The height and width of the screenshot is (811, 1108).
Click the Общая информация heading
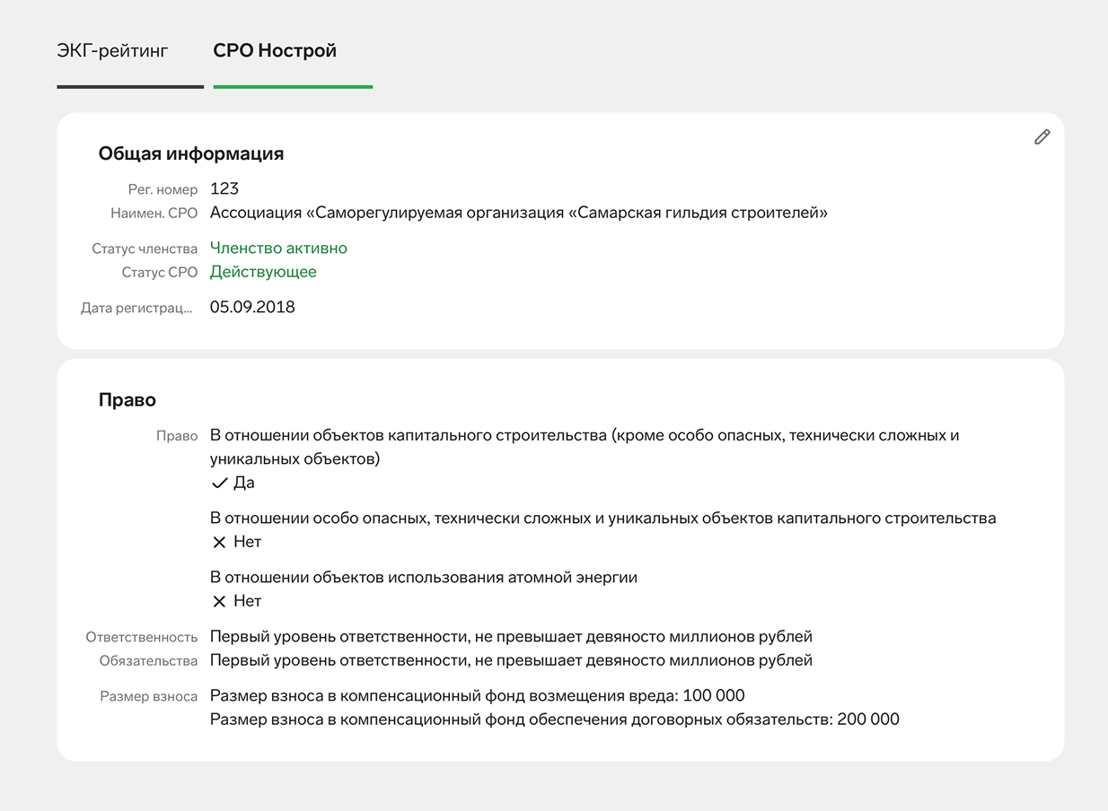click(x=191, y=153)
